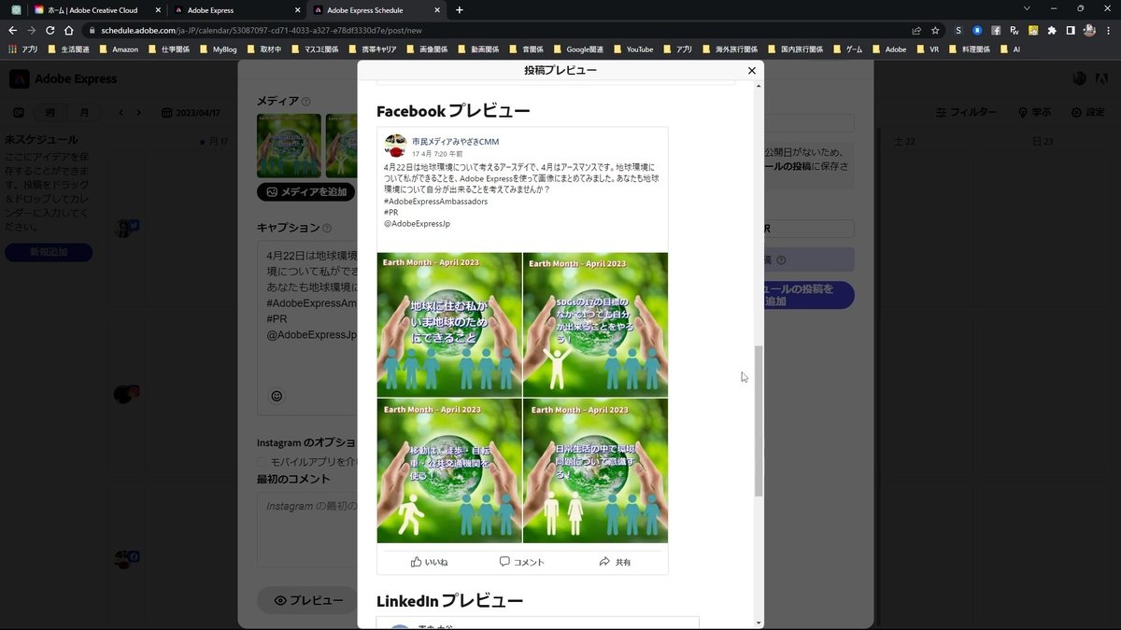Open the 地球に住む私が preview image
The width and height of the screenshot is (1121, 630).
(x=449, y=325)
